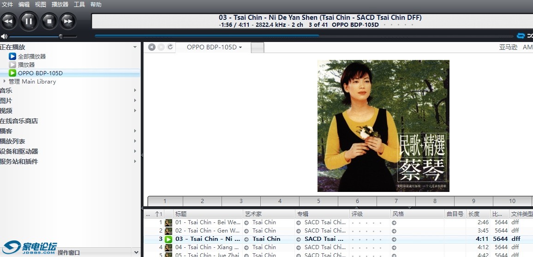
Task: Adjust the volume slider
Action: coord(60,36)
